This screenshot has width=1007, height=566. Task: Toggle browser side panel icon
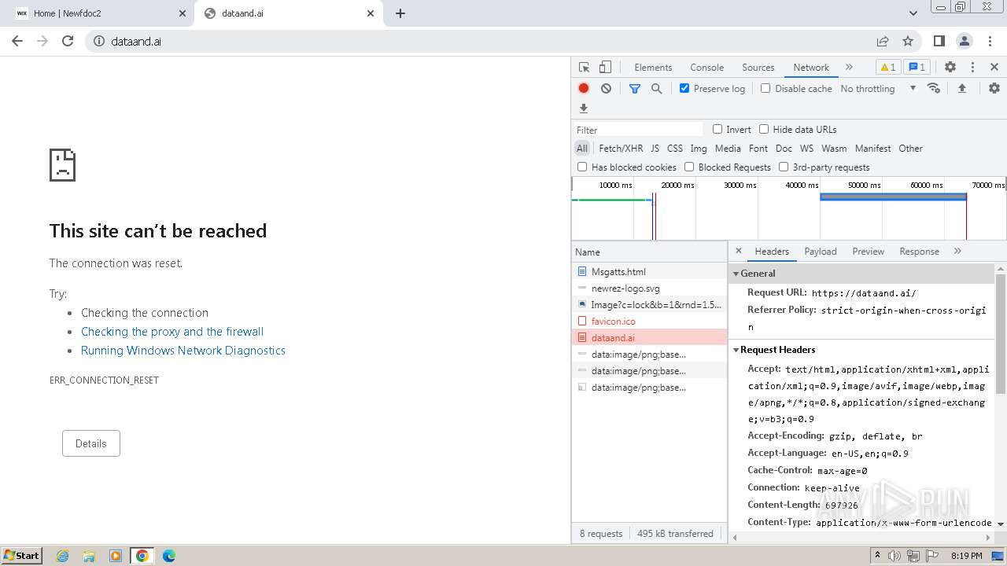[939, 41]
